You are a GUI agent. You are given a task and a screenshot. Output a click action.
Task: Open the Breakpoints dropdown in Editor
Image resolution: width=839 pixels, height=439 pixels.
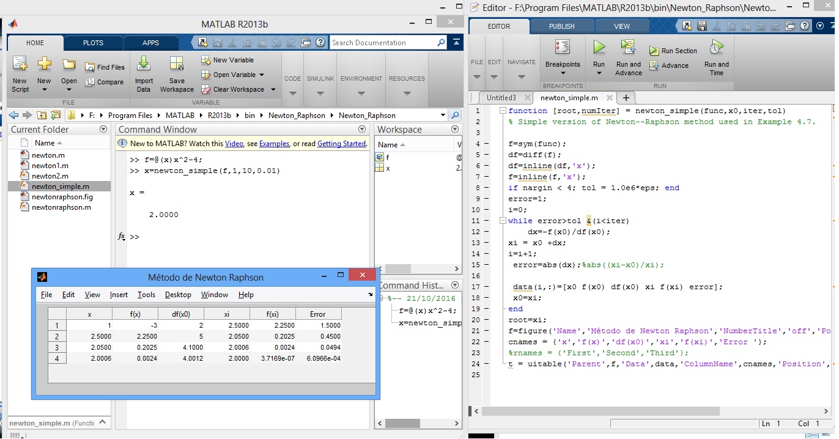coord(563,73)
